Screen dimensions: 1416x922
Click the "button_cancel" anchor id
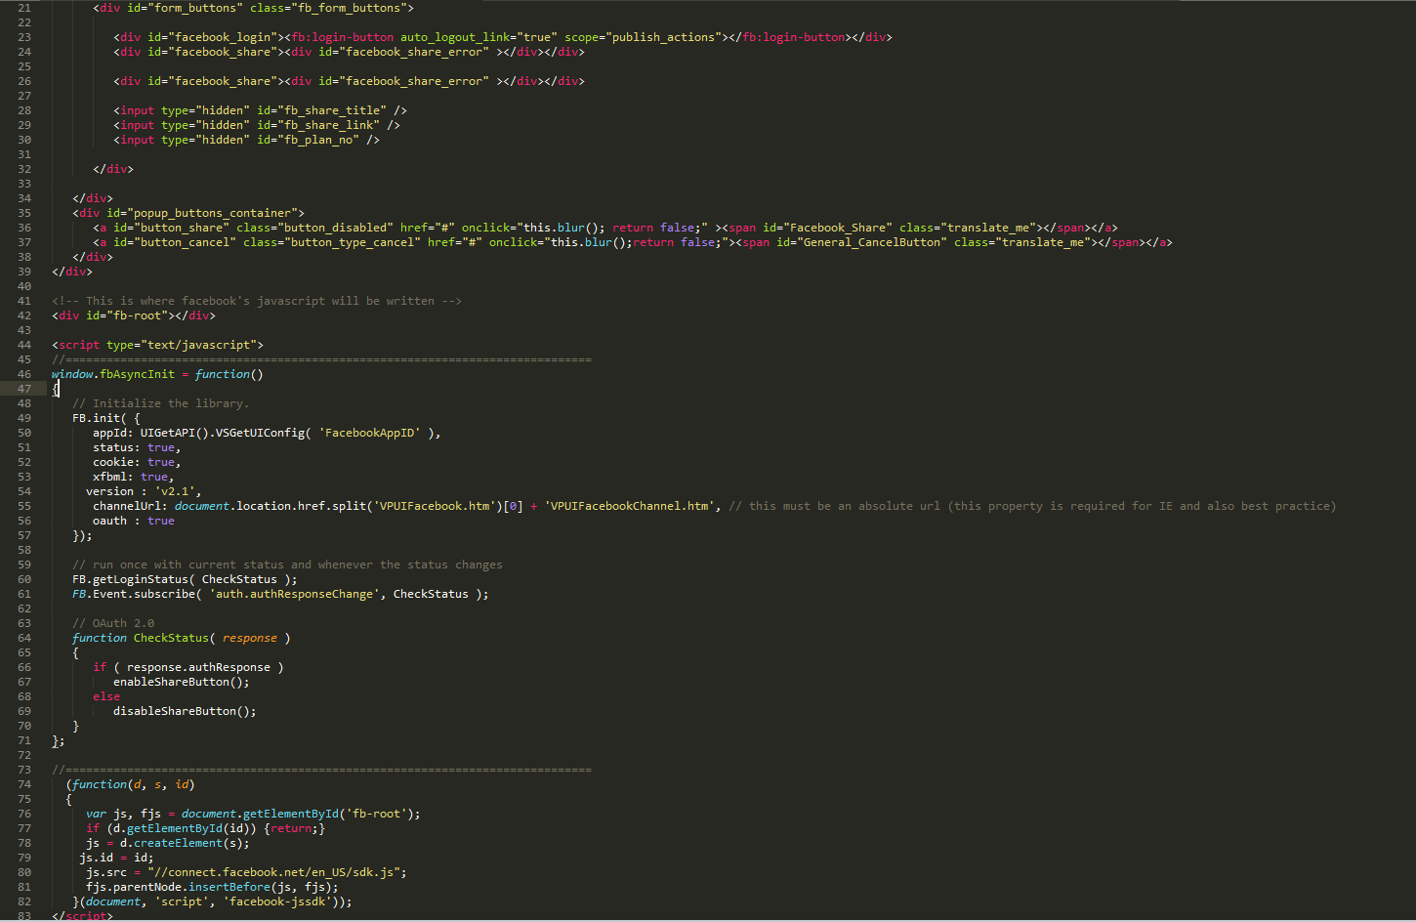click(185, 242)
